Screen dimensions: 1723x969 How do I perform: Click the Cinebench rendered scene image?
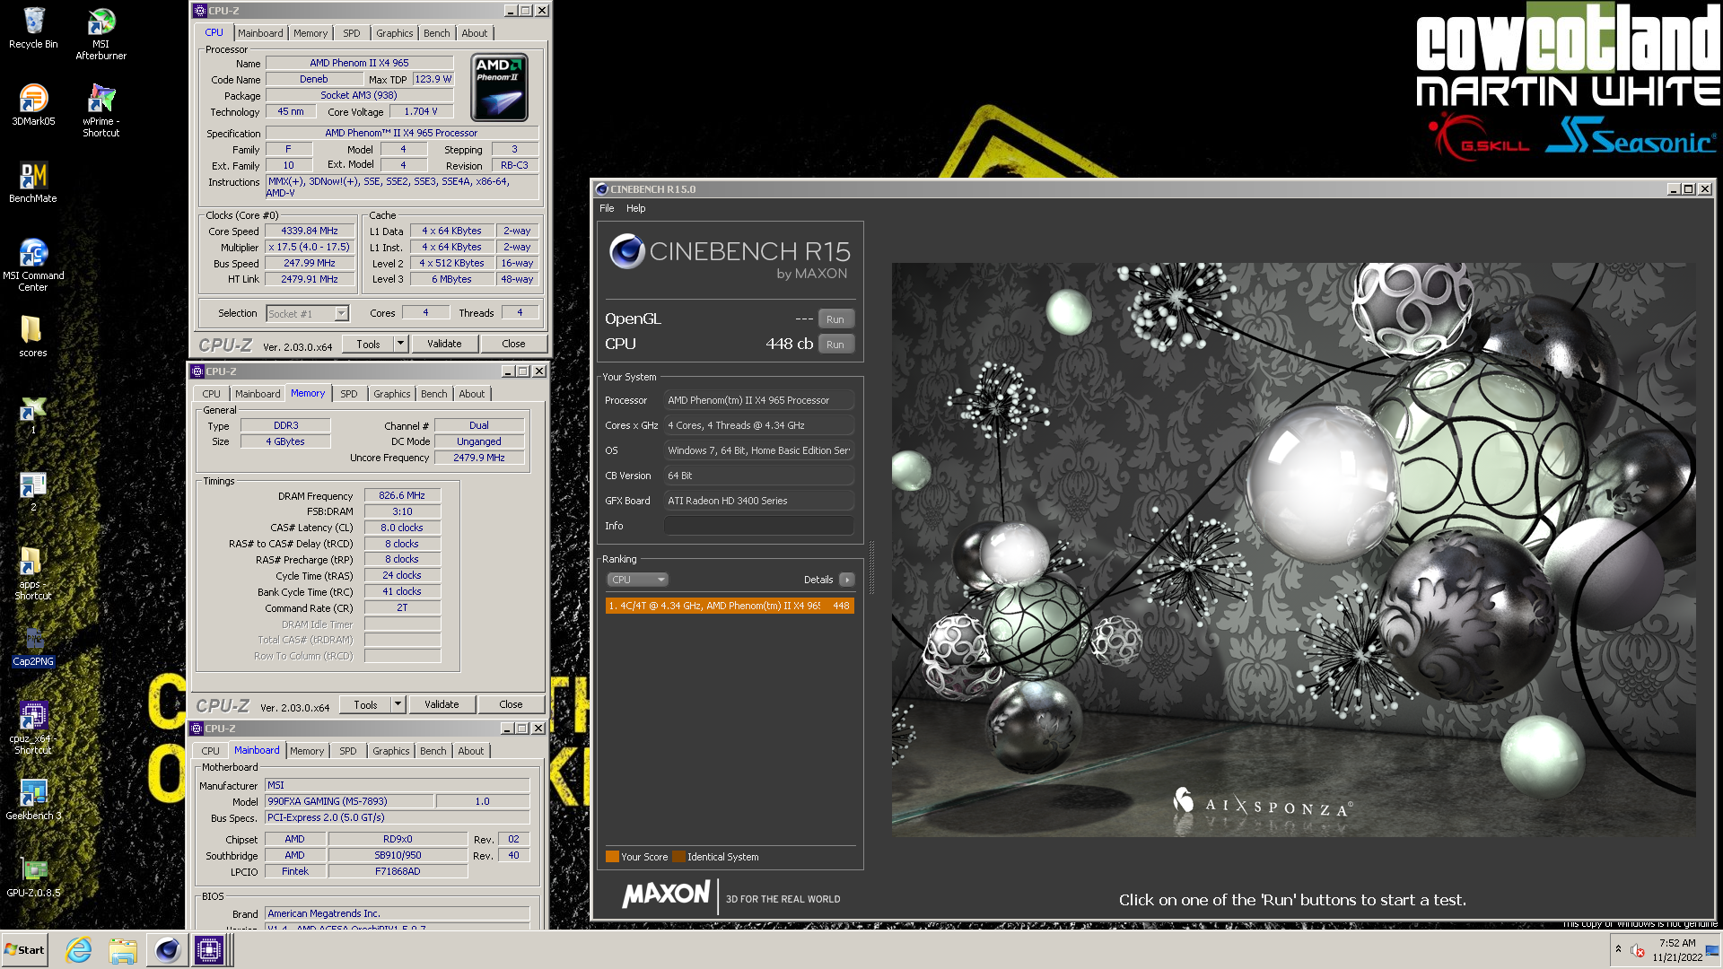click(1293, 549)
